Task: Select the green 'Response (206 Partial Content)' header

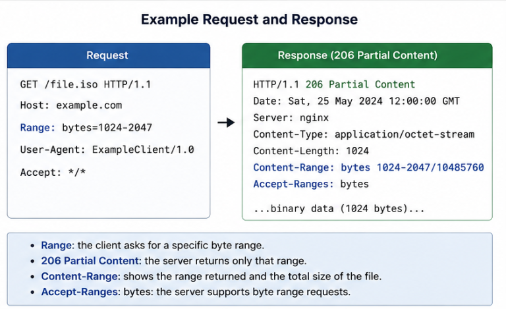Action: [x=367, y=55]
